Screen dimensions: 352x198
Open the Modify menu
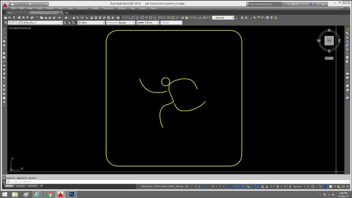coord(95,8)
